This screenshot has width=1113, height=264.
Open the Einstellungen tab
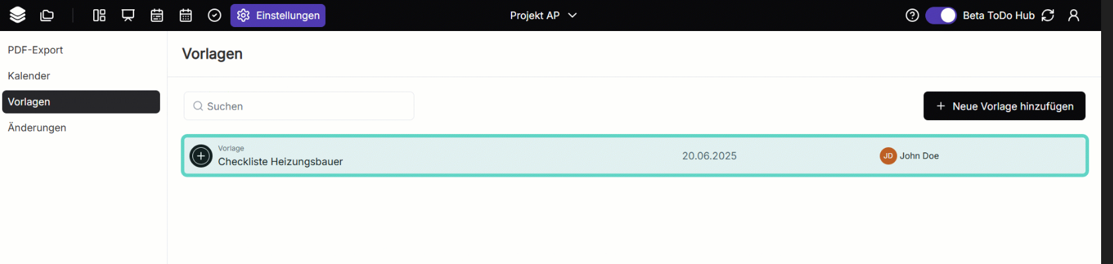tap(278, 15)
